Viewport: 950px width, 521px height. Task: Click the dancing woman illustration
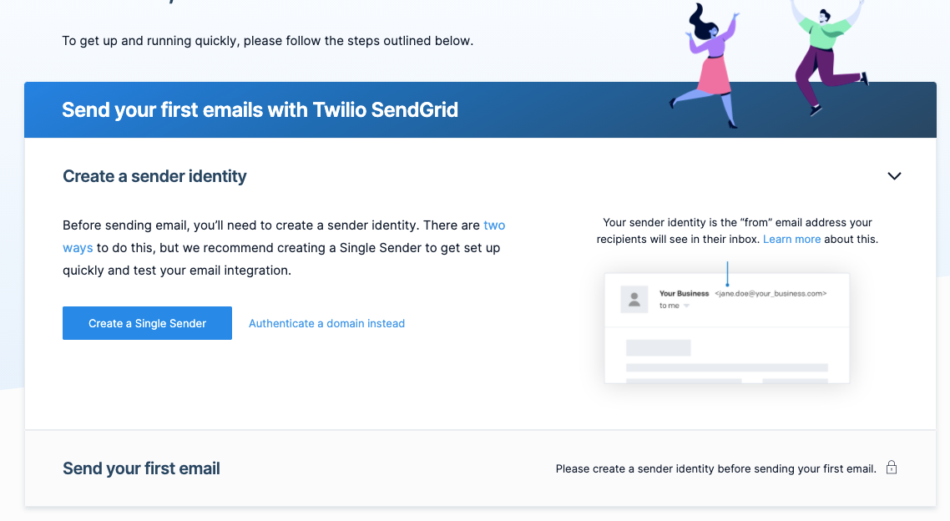point(709,65)
